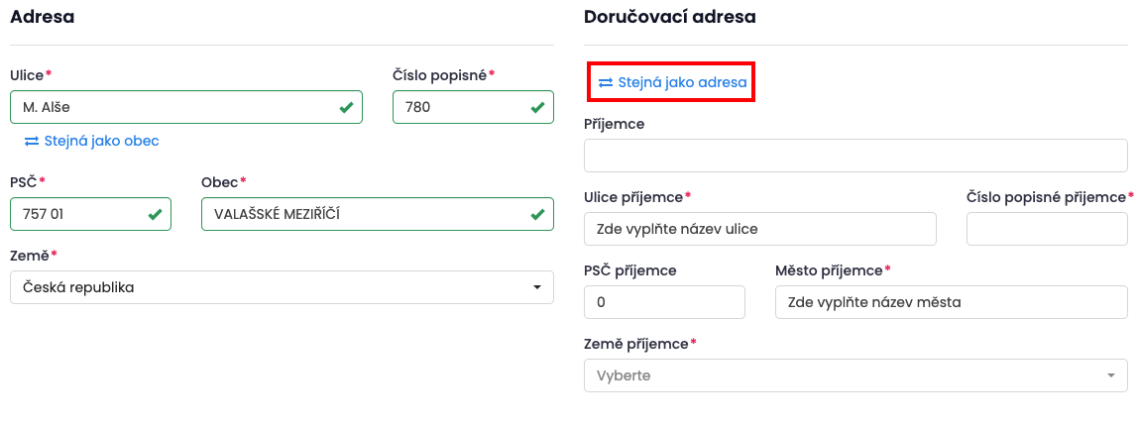Click the green checkmark in the Obec field
This screenshot has width=1139, height=427.
537,214
